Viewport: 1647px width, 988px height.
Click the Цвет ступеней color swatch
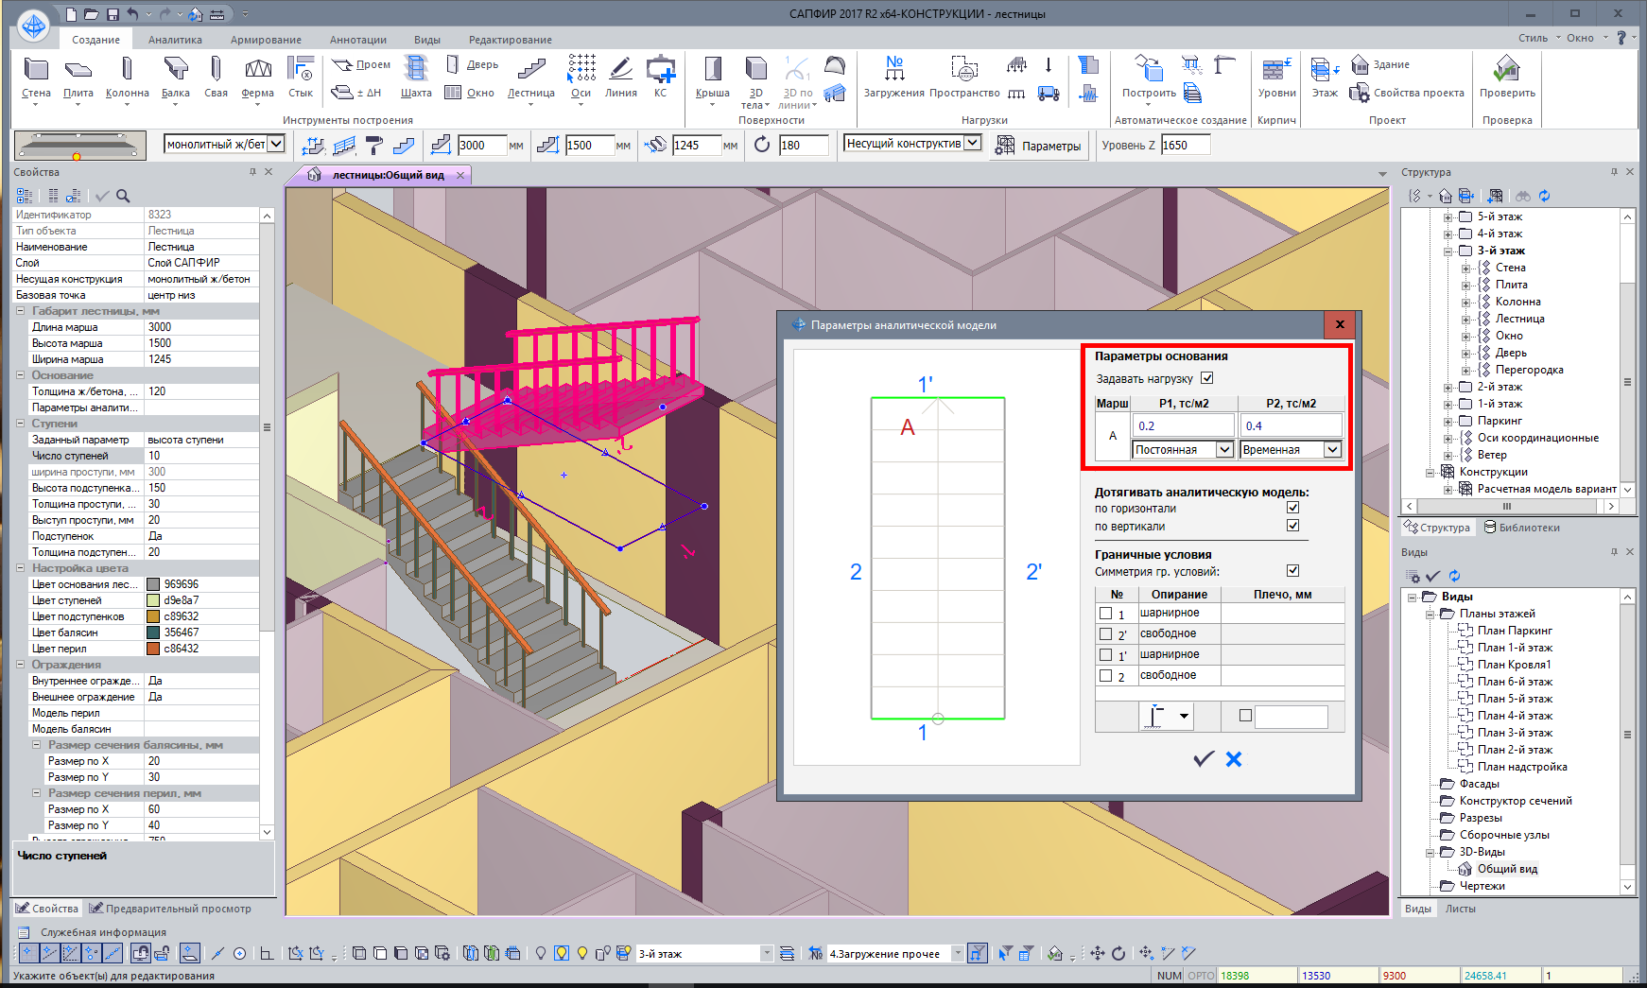153,600
